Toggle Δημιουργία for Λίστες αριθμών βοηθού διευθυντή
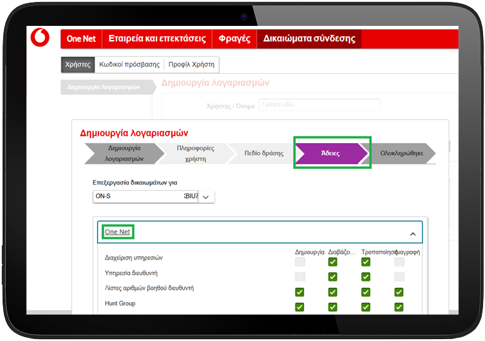 (299, 292)
